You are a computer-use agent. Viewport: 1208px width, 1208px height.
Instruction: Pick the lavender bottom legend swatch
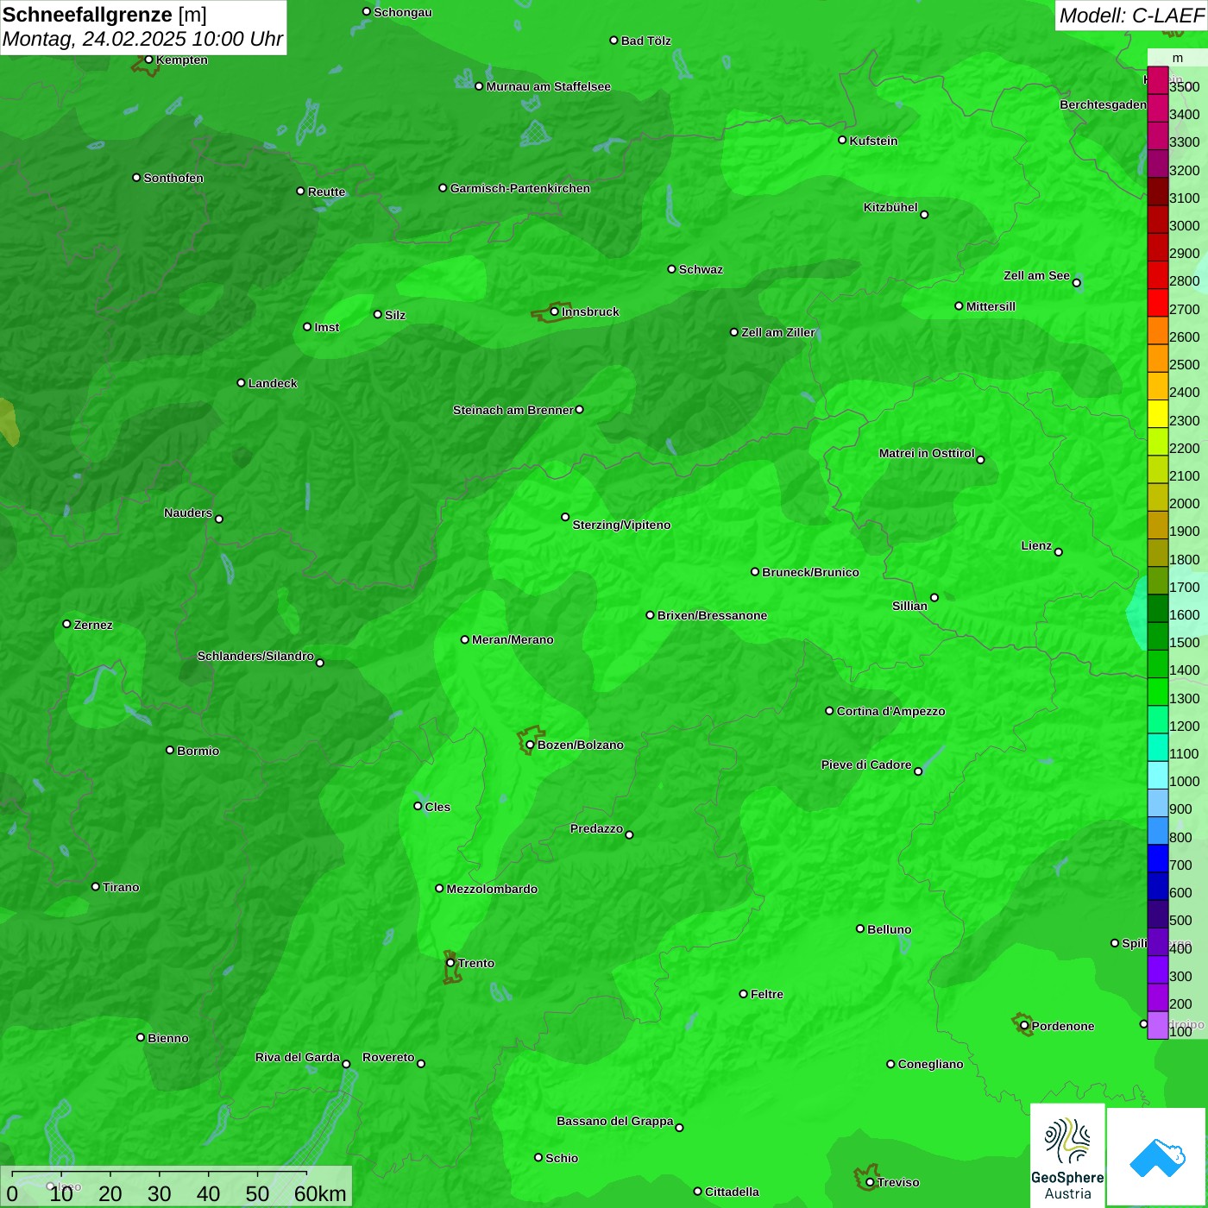pyautogui.click(x=1158, y=1025)
